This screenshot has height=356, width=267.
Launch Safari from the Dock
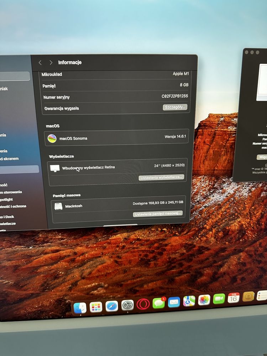tap(112, 306)
